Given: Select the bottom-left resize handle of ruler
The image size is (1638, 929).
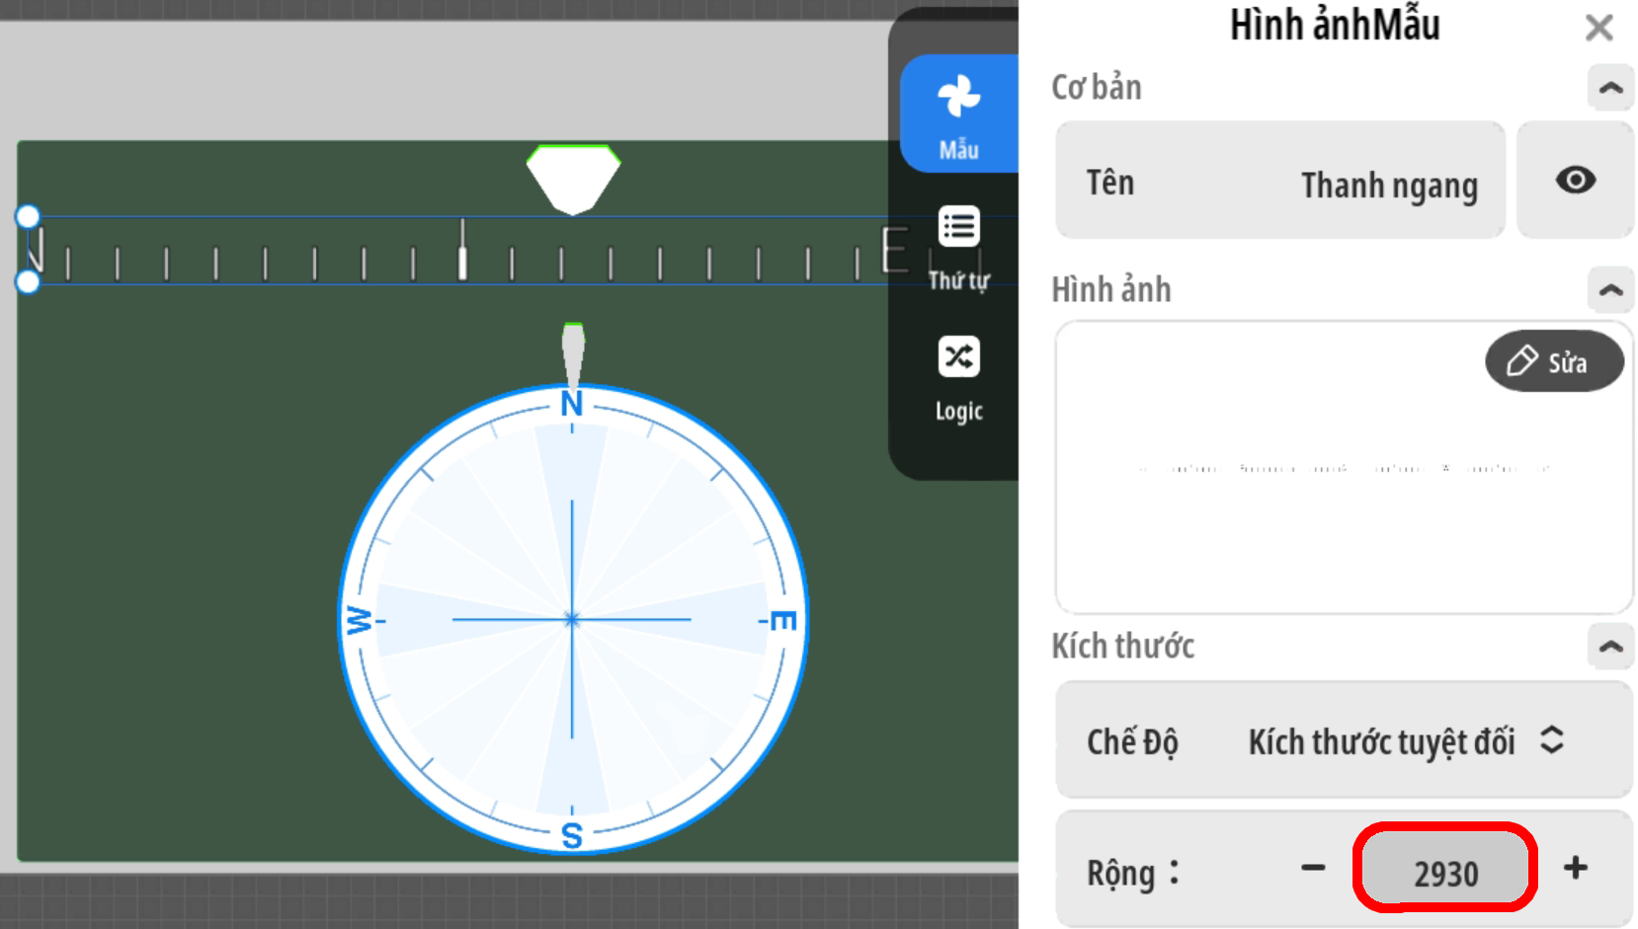Looking at the screenshot, I should click(28, 282).
